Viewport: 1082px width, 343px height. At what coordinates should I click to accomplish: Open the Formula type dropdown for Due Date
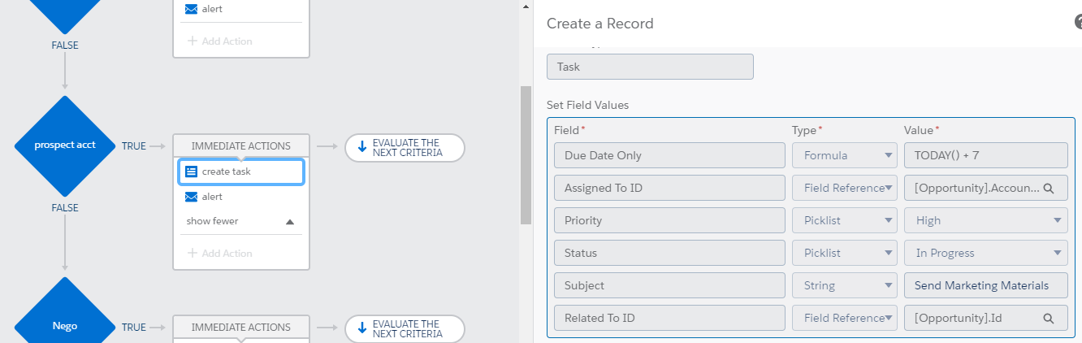tap(844, 155)
